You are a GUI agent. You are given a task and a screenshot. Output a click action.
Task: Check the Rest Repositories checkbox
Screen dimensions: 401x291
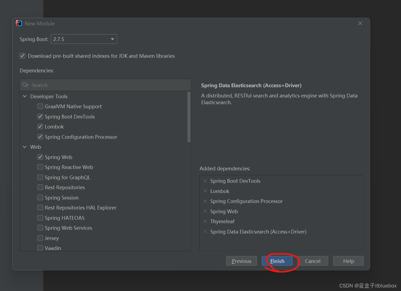point(40,187)
